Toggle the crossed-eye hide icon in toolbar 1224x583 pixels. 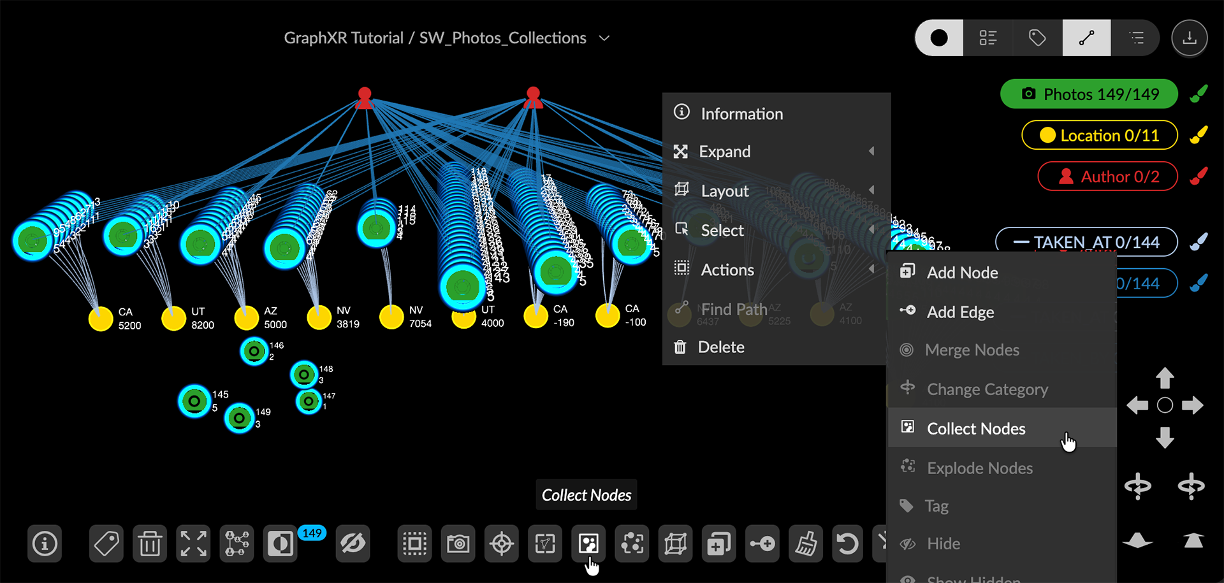(x=353, y=544)
